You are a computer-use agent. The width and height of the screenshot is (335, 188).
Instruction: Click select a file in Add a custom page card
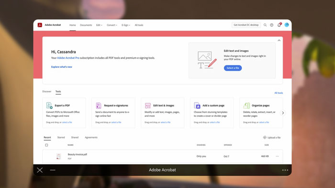click(x=215, y=122)
